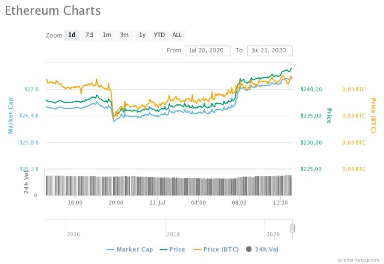This screenshot has height=264, width=384.
Task: Switch to YTD zoom range
Action: click(x=159, y=35)
